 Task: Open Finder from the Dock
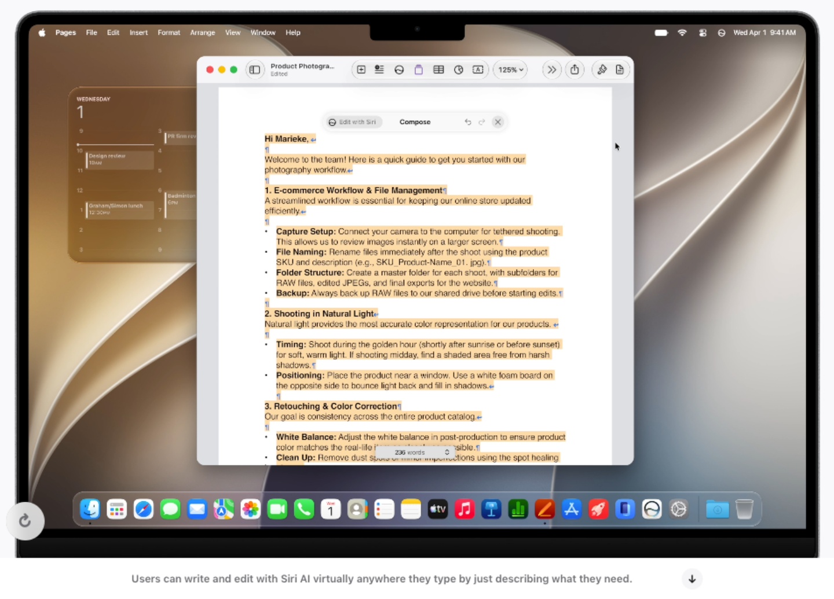coord(90,509)
